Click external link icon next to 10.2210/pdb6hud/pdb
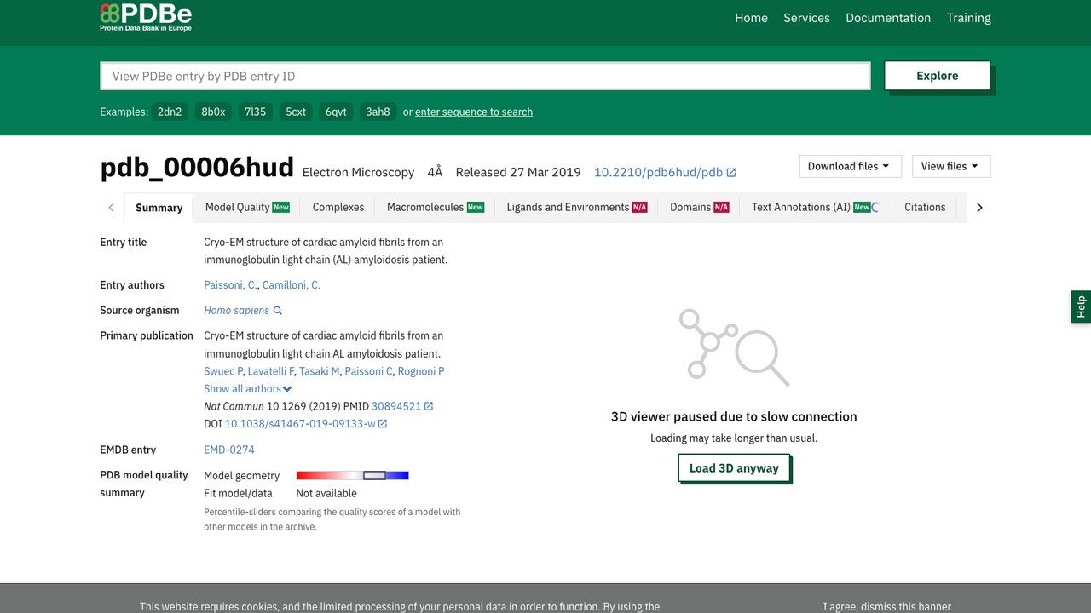The image size is (1091, 613). (x=731, y=173)
